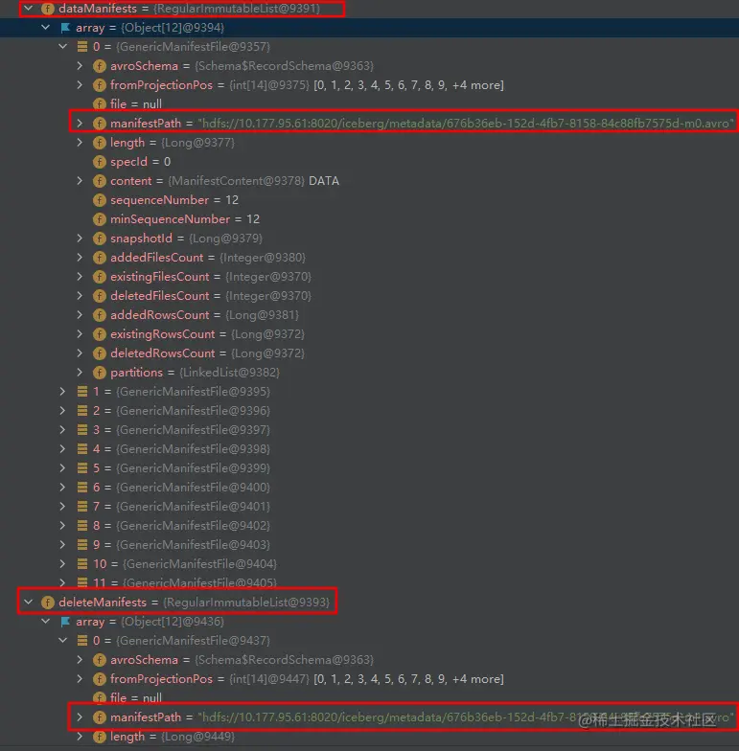
Task: Click the element icon of GenericManifestFile@9404
Action: click(x=82, y=563)
